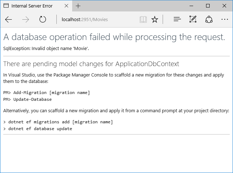
Task: Open a new tab with the plus button
Action: (78, 6)
